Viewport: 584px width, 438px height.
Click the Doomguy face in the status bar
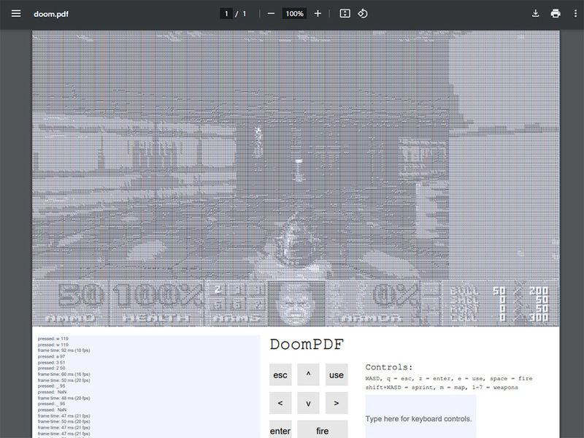(296, 303)
